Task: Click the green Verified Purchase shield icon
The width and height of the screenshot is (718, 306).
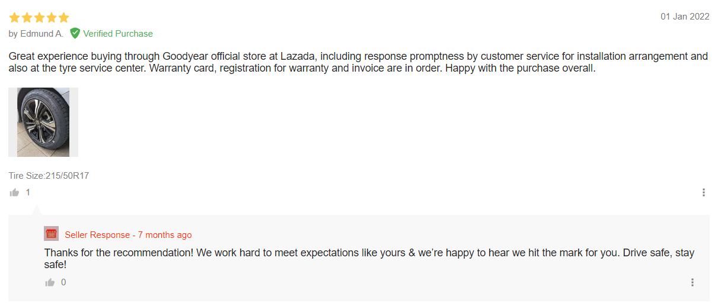Action: point(75,33)
